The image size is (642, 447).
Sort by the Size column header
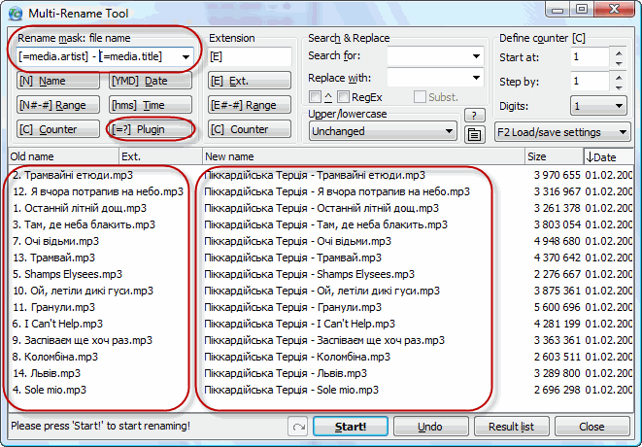pos(554,156)
